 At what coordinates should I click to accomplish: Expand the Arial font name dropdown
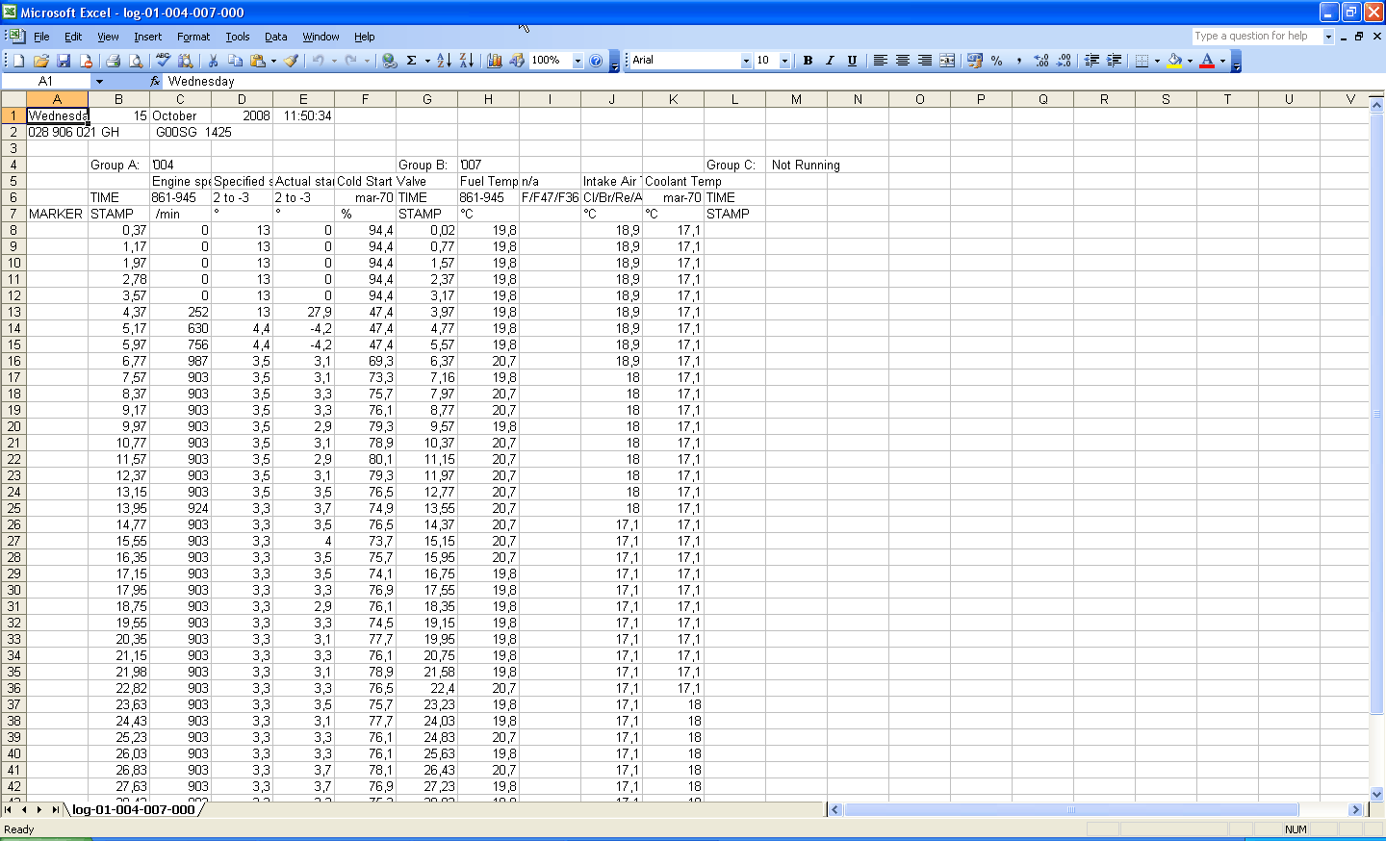pos(746,61)
